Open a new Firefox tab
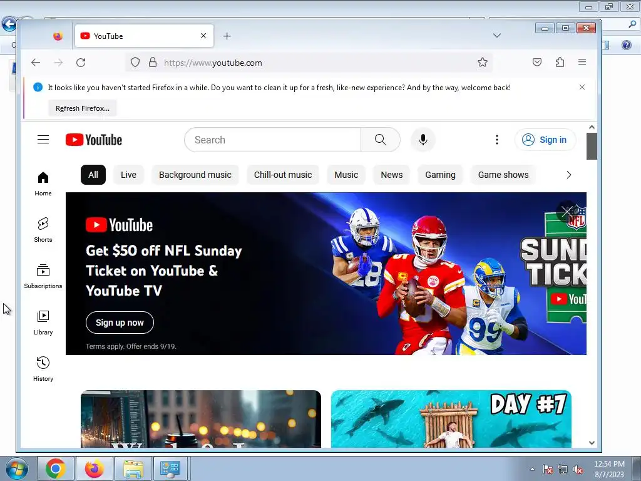Viewport: 641px width, 481px height. 227,36
